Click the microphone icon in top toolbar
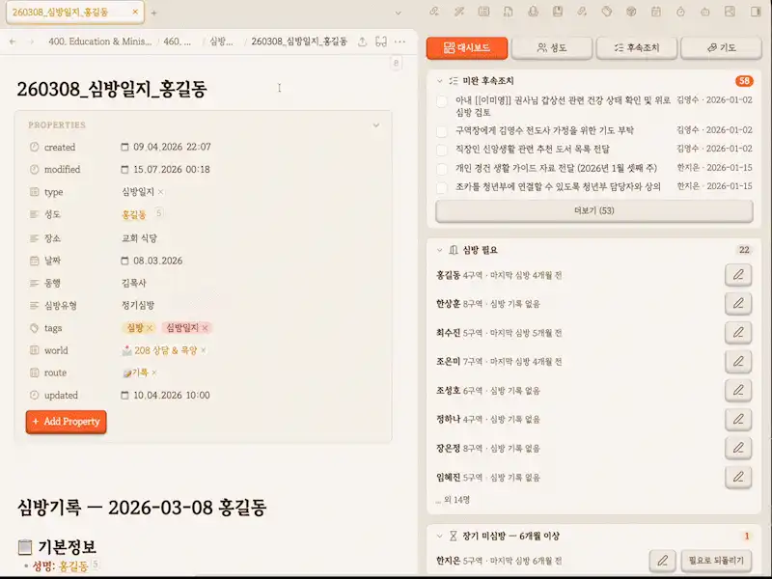The width and height of the screenshot is (772, 579). 533,12
